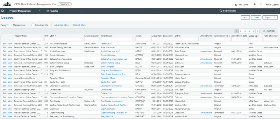Click the home icon in navigation bar
280x119 pixels.
3,11
